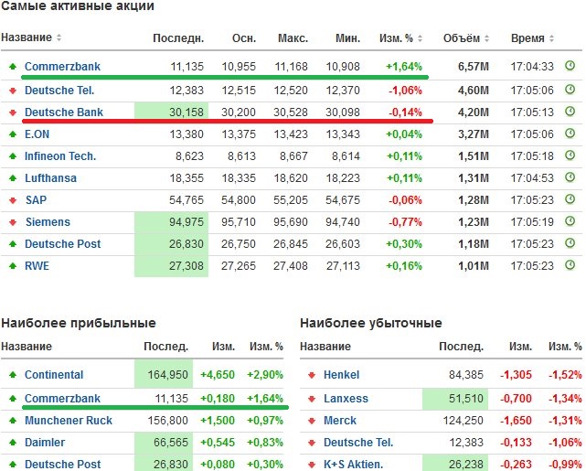
Task: Open the E.ON stock link
Action: pyautogui.click(x=37, y=134)
